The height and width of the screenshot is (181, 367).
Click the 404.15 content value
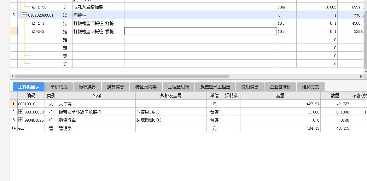[x=280, y=128]
